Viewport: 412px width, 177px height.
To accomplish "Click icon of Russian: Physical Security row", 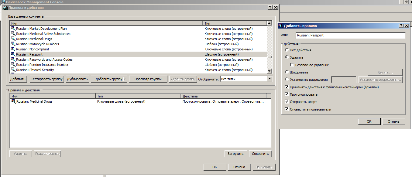I will 13,70.
